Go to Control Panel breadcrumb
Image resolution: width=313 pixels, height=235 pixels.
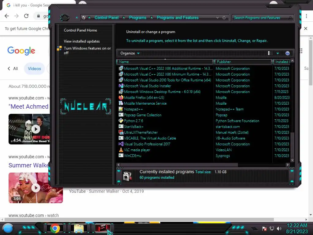click(106, 17)
